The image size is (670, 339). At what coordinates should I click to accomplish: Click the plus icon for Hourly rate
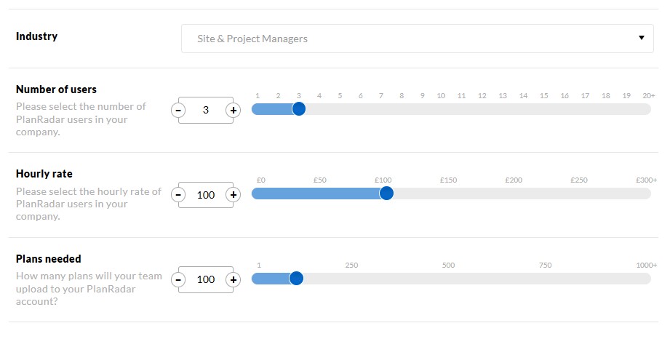(x=233, y=195)
